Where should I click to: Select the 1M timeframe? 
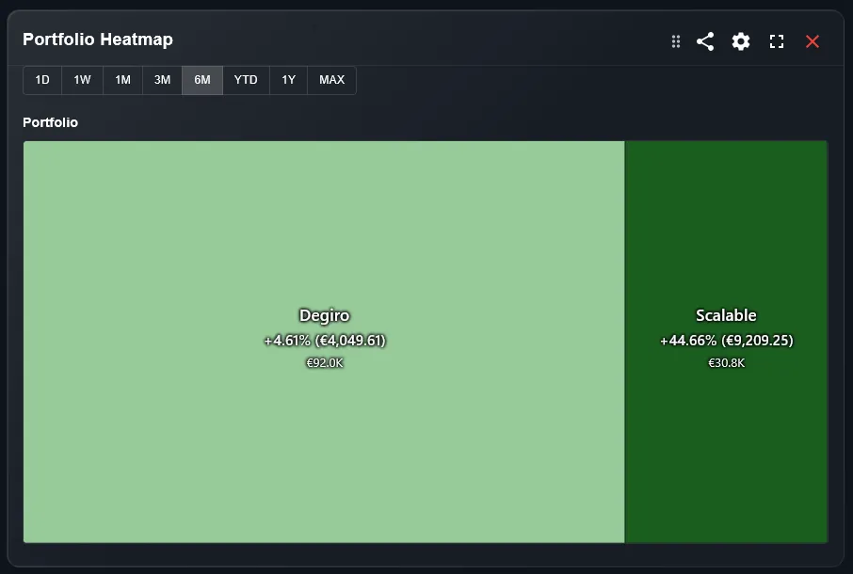click(x=121, y=80)
